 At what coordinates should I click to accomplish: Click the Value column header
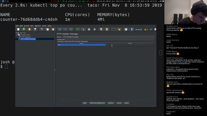130,43
